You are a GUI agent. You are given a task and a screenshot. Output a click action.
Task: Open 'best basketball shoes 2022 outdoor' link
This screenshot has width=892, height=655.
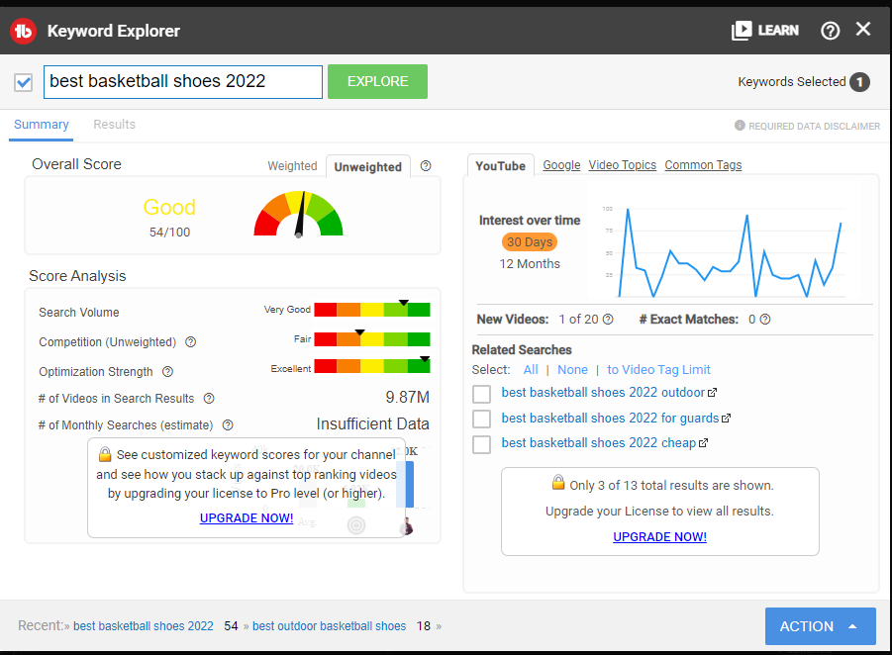click(603, 393)
